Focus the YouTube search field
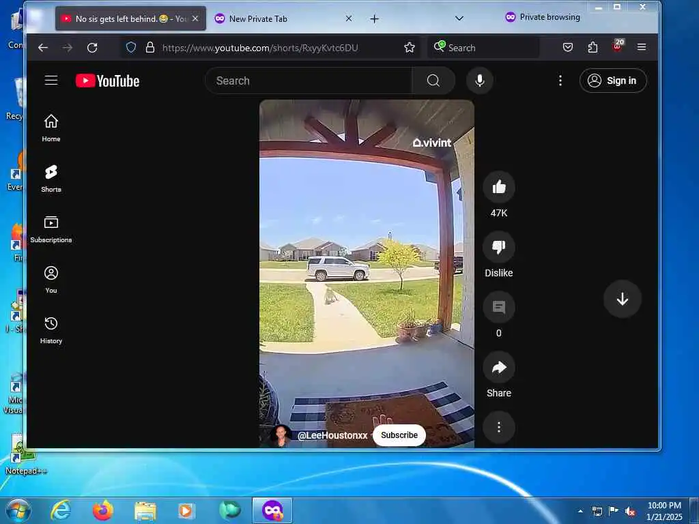 309,81
